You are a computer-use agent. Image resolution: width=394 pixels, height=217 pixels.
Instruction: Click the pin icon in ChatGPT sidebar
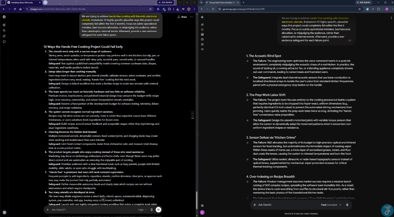[4, 36]
